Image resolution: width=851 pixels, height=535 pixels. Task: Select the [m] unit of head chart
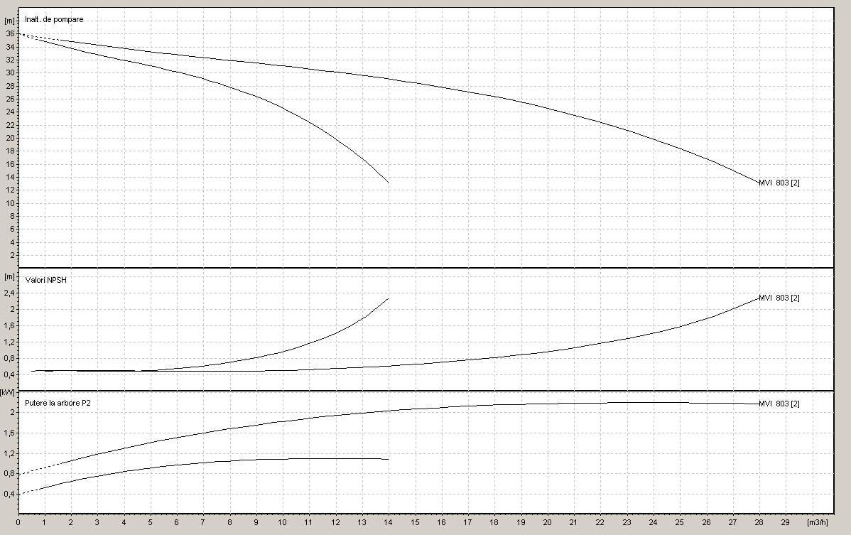point(9,21)
